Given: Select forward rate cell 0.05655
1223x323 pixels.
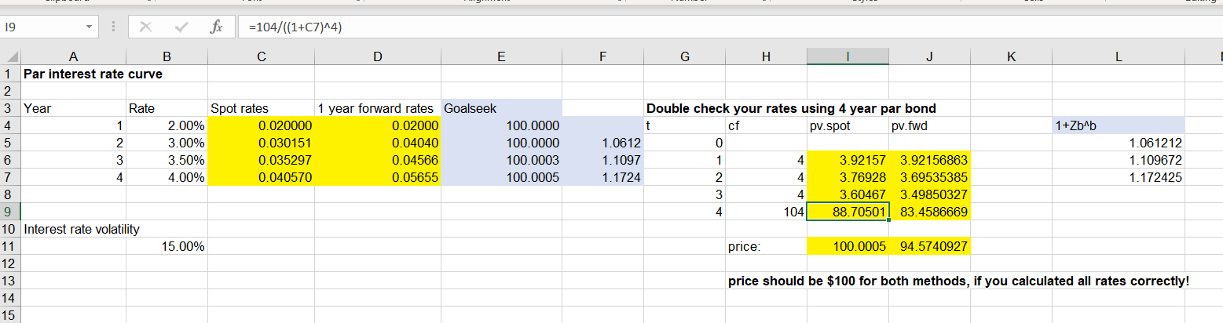Looking at the screenshot, I should click(377, 177).
